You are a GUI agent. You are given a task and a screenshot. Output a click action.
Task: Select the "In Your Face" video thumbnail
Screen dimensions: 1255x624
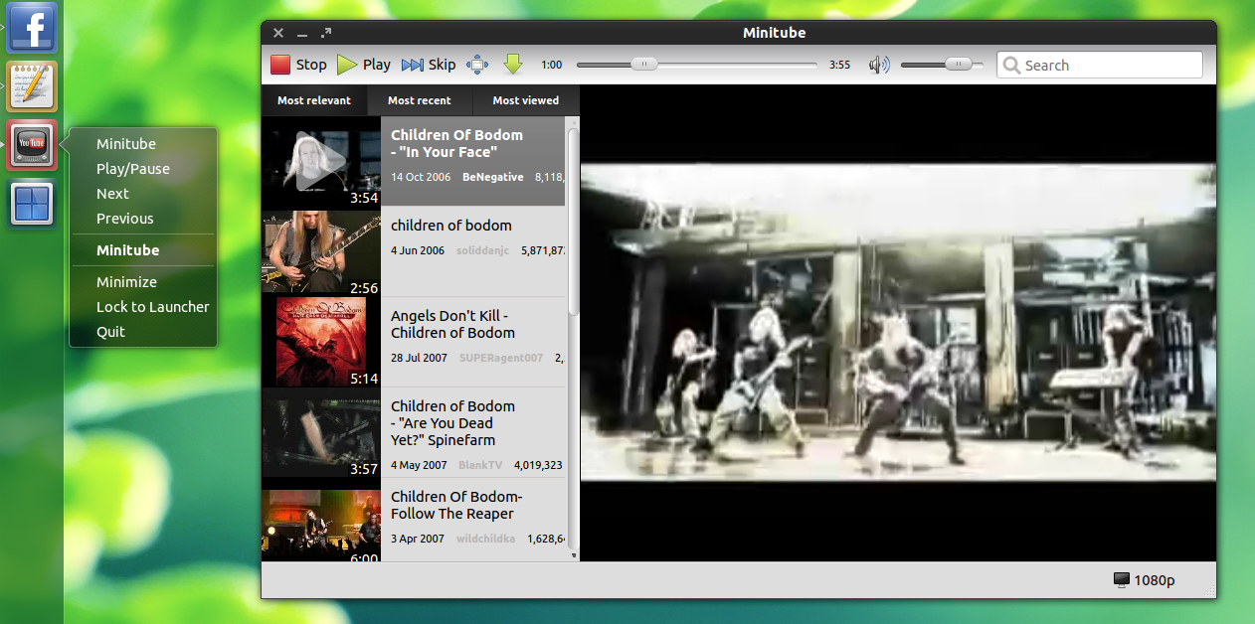(x=321, y=161)
